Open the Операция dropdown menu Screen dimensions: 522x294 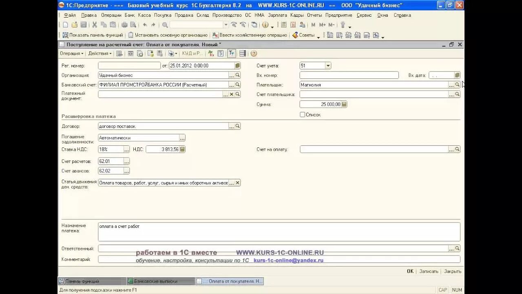point(71,53)
